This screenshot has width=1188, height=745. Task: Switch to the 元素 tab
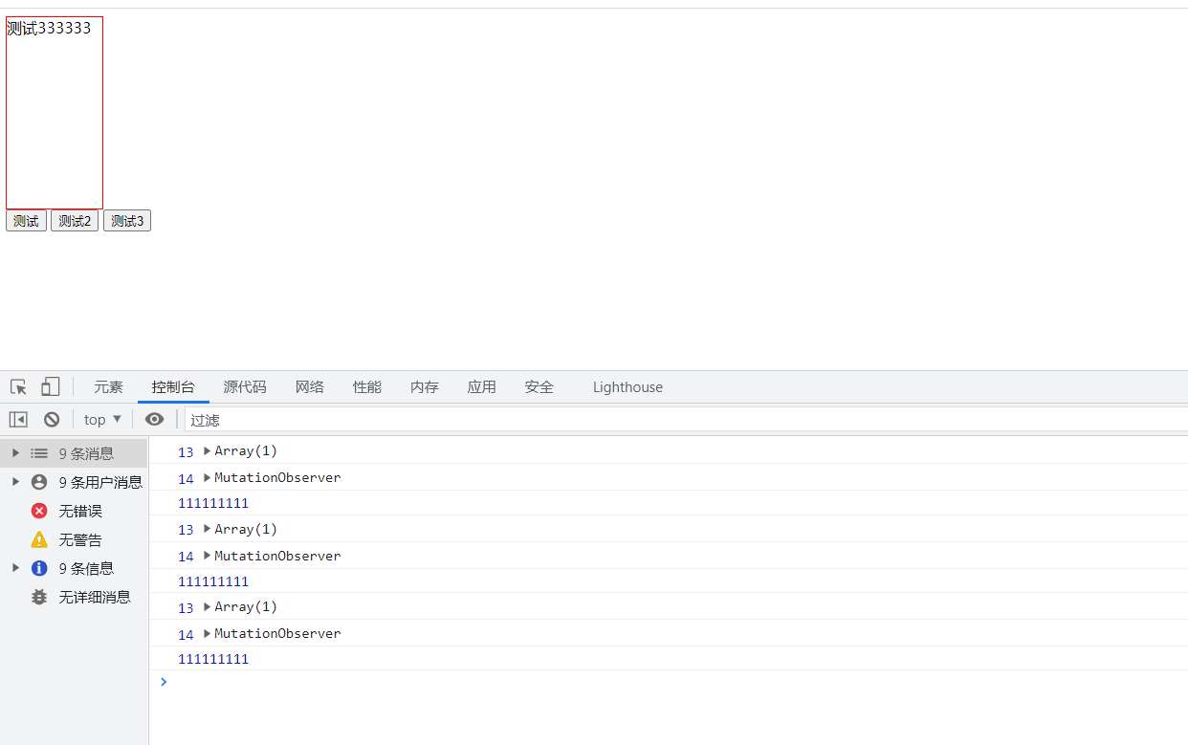[x=108, y=386]
